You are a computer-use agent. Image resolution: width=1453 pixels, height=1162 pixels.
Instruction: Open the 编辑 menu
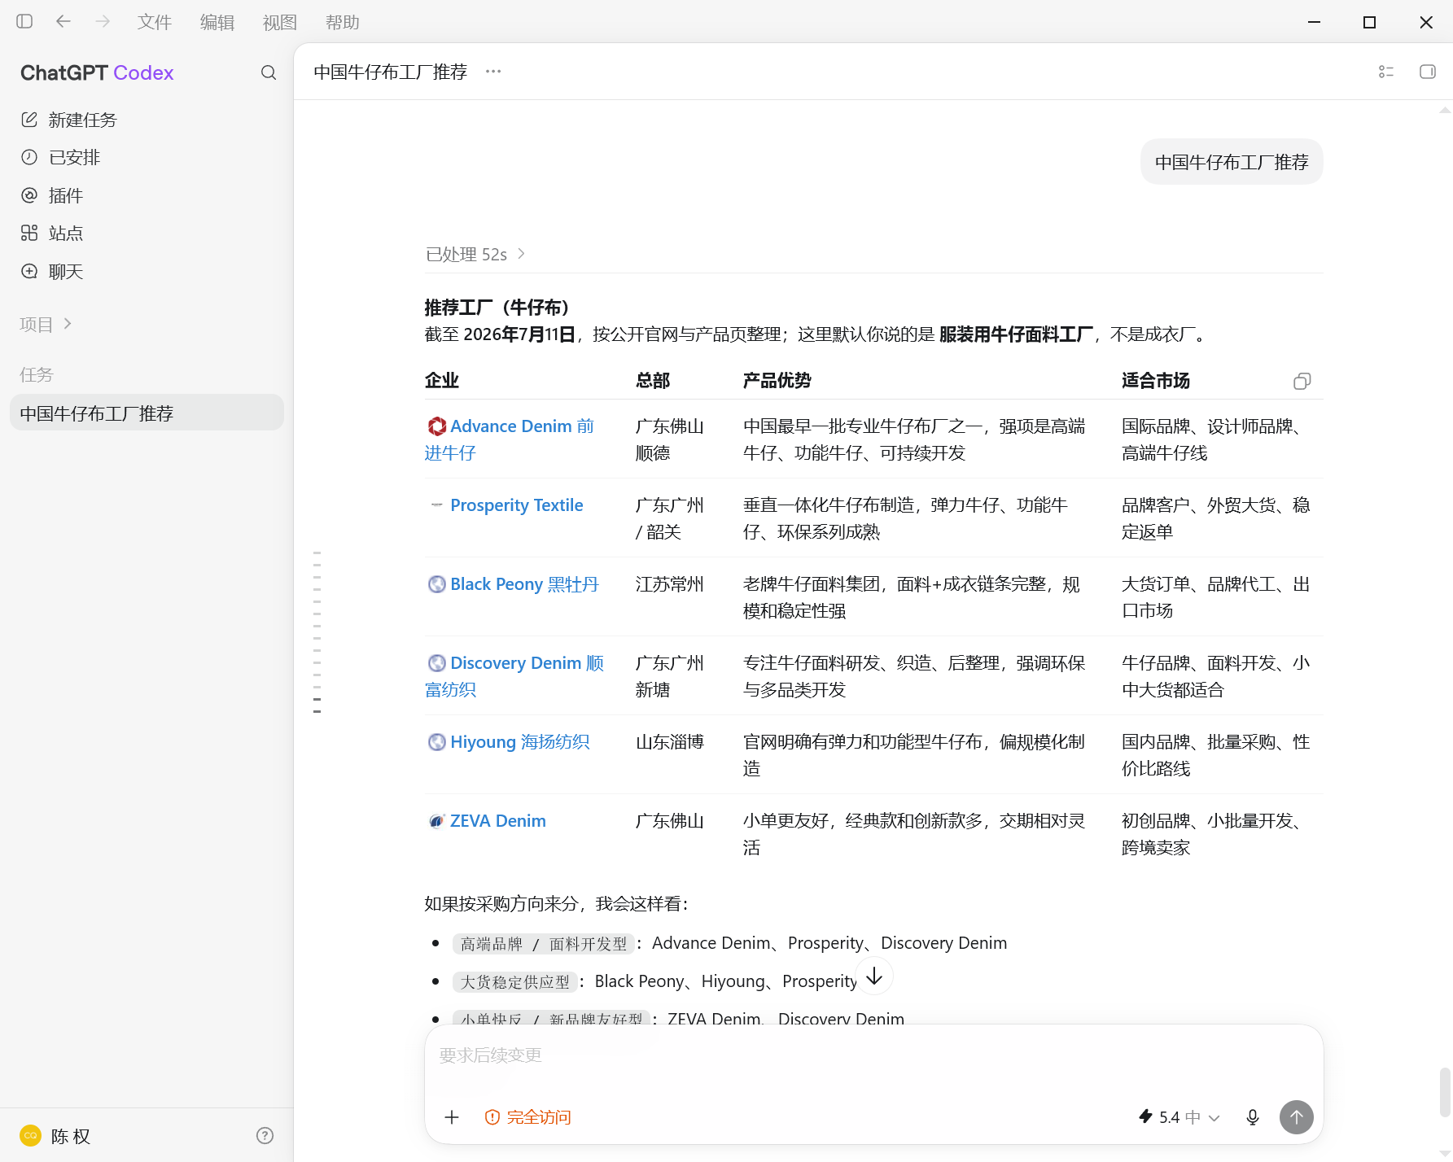(x=217, y=22)
